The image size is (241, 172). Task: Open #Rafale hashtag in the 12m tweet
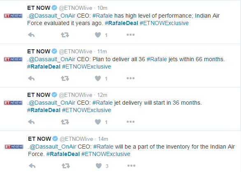(102, 103)
